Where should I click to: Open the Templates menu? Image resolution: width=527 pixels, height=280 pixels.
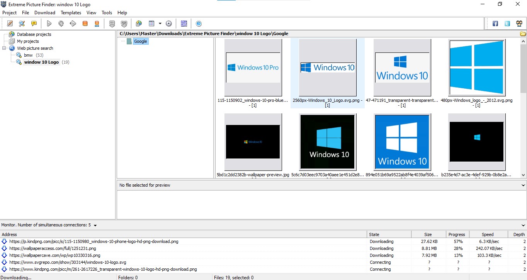[x=71, y=13]
